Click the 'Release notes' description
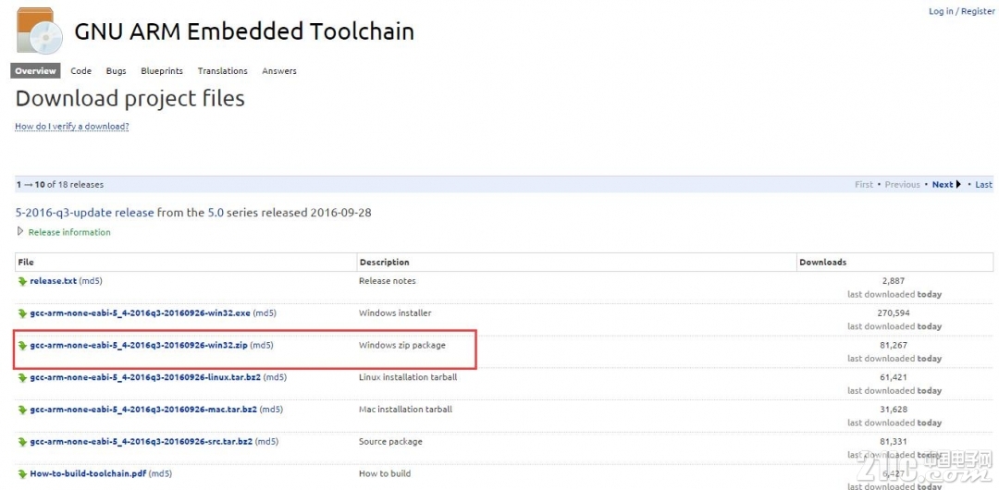Screen dimensions: 999x490 pyautogui.click(x=388, y=281)
